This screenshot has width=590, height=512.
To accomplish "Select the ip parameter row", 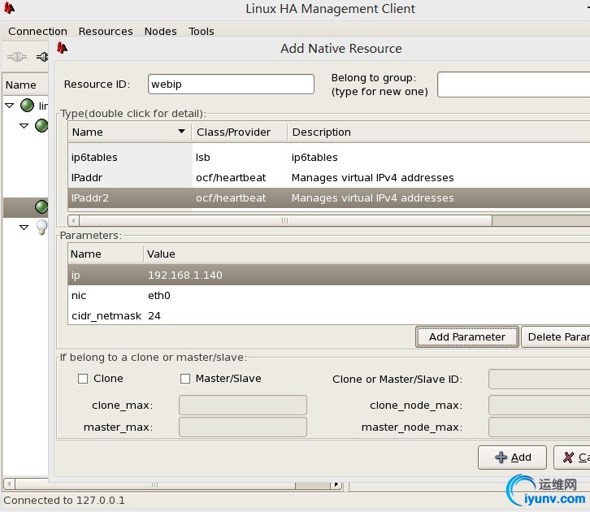I will click(329, 275).
